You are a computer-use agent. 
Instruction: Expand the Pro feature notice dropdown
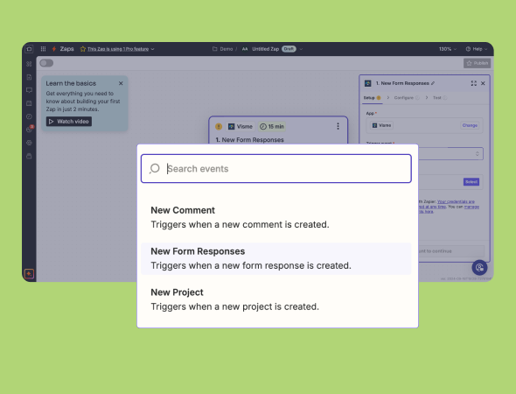(x=152, y=49)
